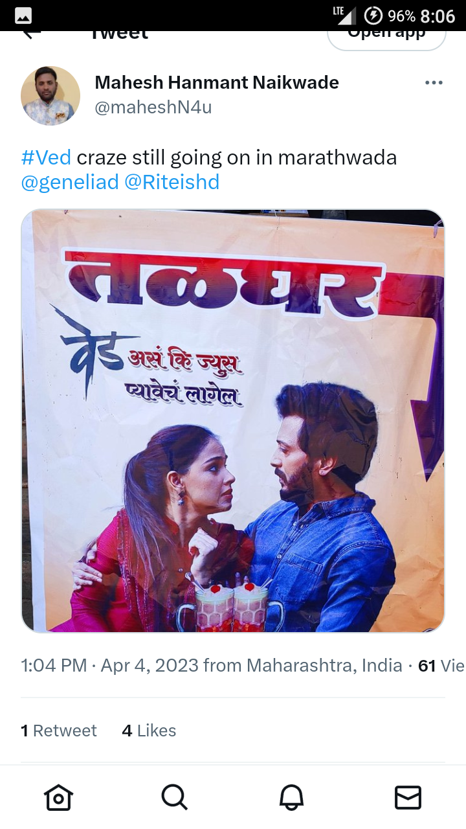Open the Notifications bell icon
This screenshot has height=829, width=466.
(x=291, y=797)
